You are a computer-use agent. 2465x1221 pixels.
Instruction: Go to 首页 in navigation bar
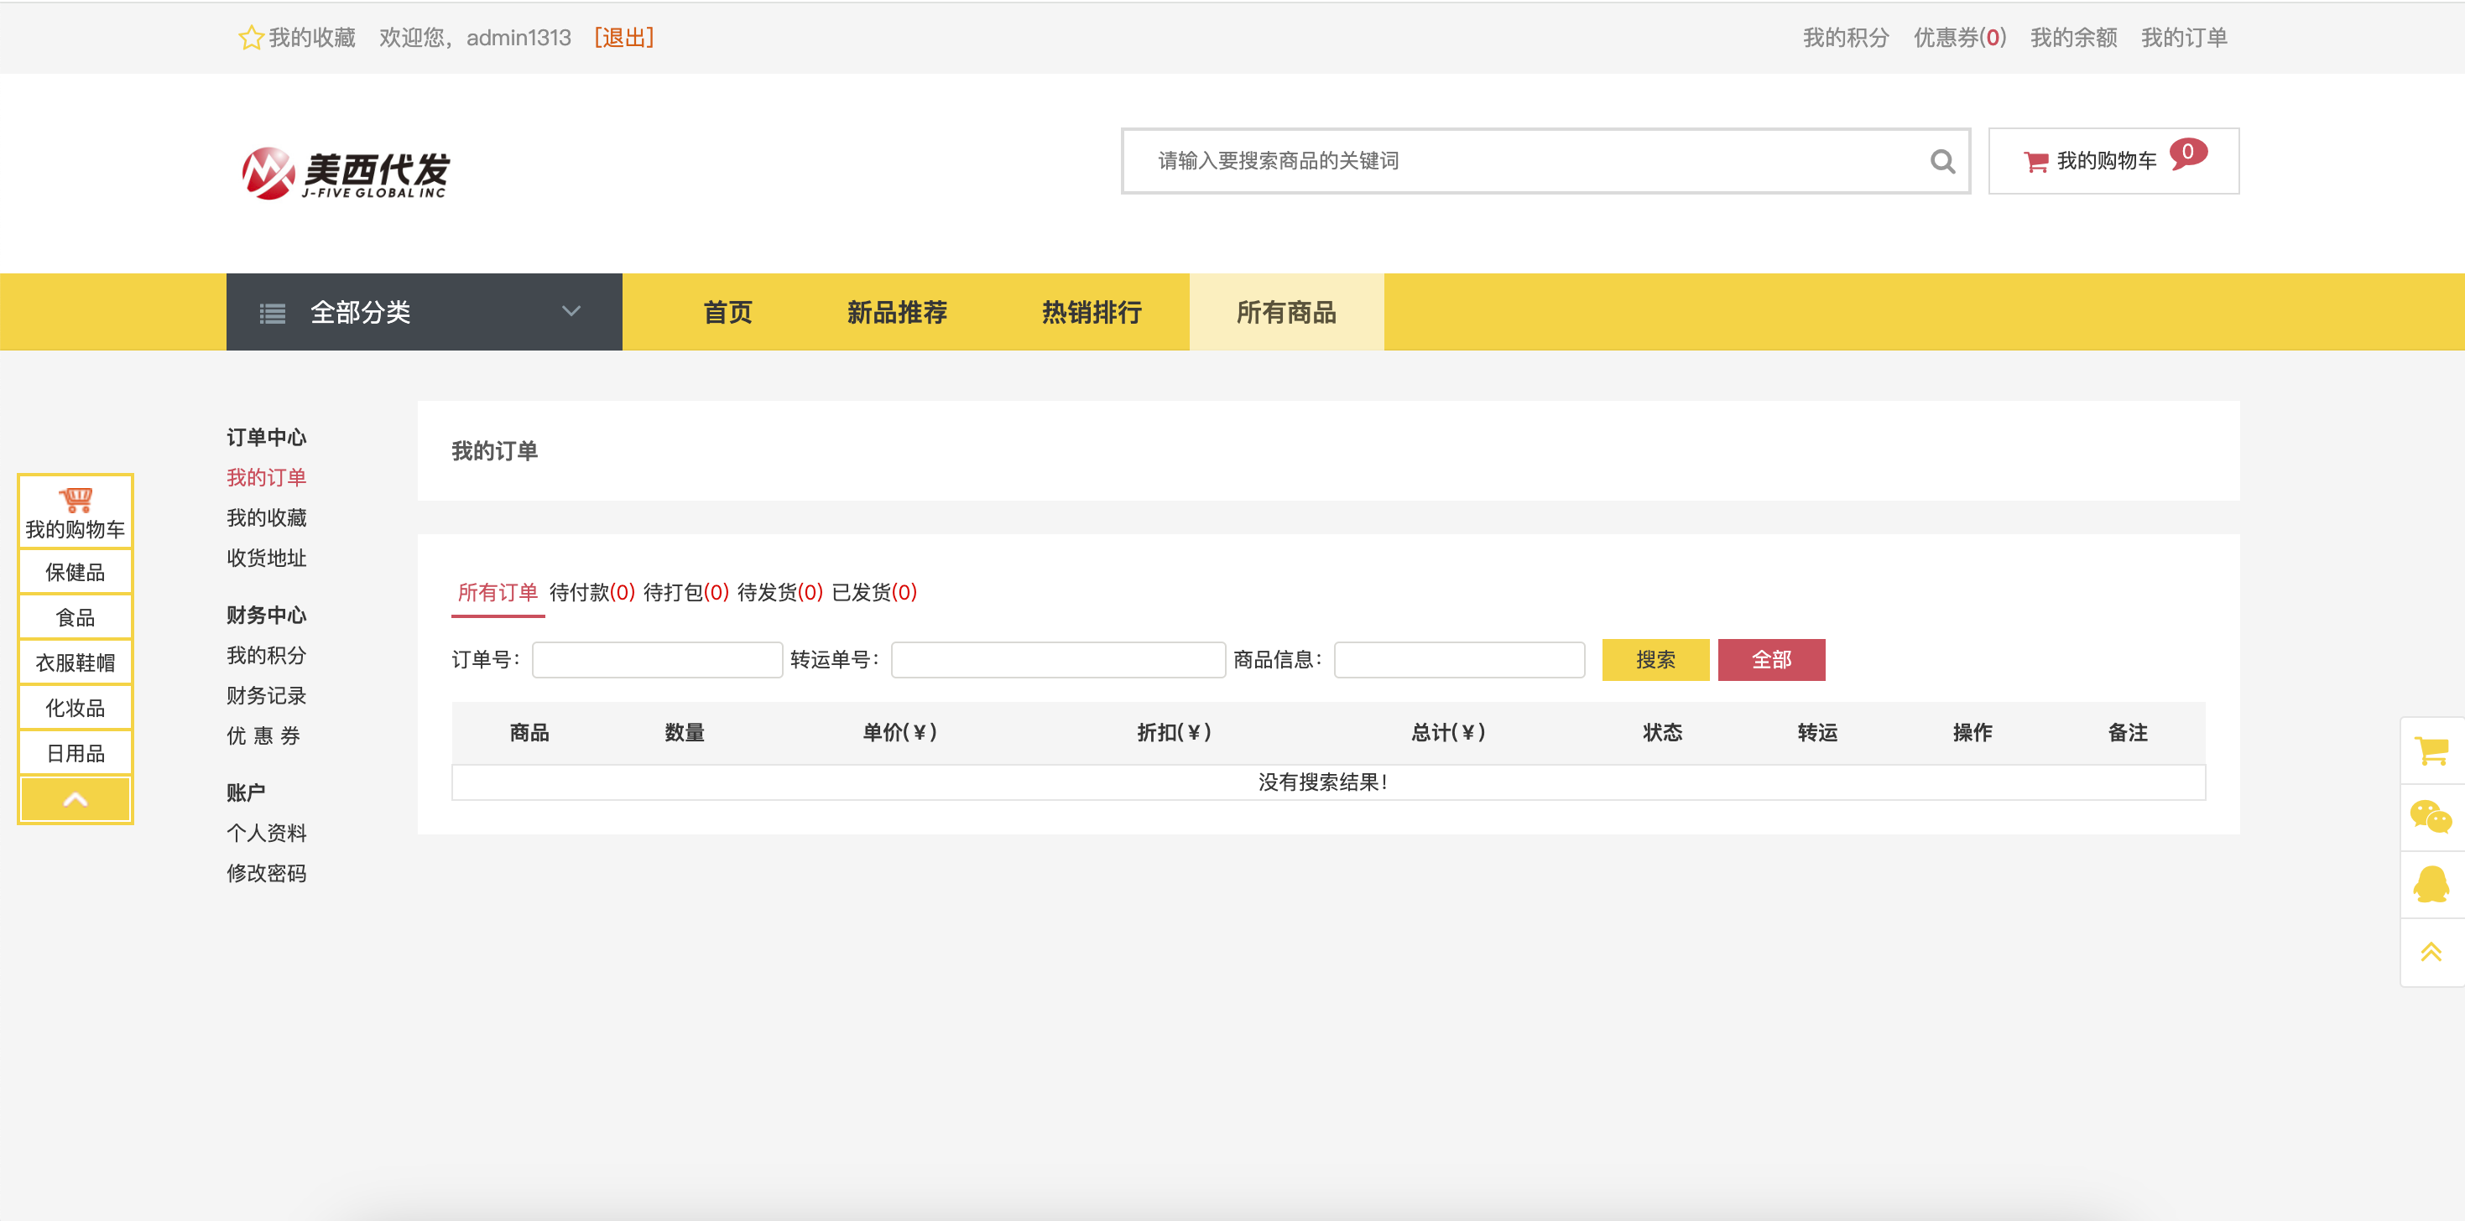[x=727, y=313]
